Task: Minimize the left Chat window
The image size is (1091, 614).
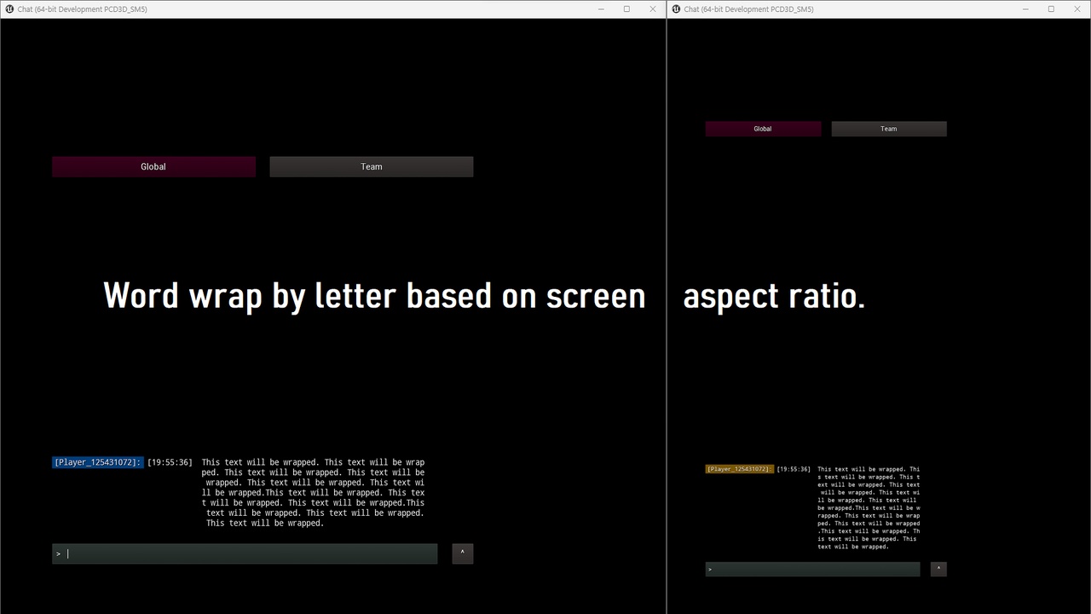Action: click(601, 9)
